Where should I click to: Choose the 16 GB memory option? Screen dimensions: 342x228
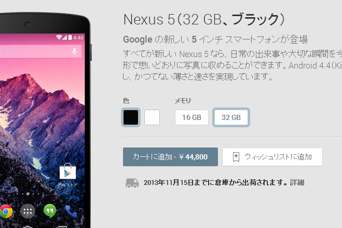(191, 117)
